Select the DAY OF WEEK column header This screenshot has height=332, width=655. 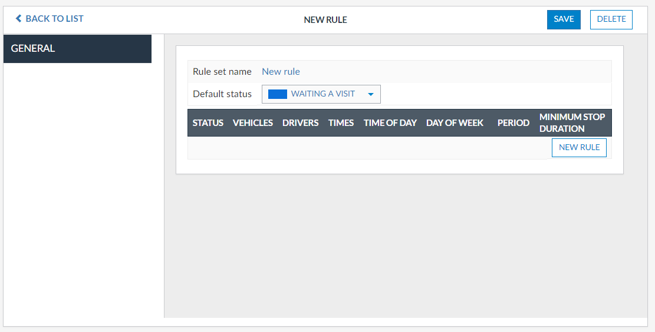455,123
